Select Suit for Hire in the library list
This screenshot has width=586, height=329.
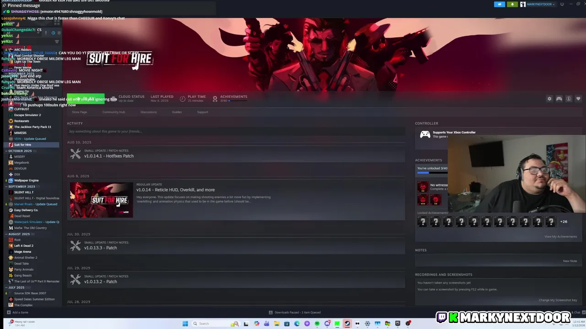pyautogui.click(x=32, y=145)
